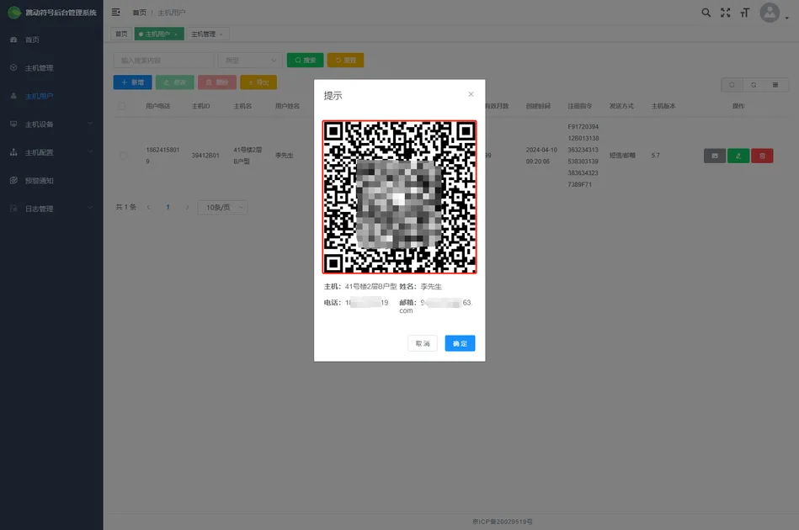799x530 pixels.
Task: Click the 首页 breadcrumb link
Action: tap(139, 13)
